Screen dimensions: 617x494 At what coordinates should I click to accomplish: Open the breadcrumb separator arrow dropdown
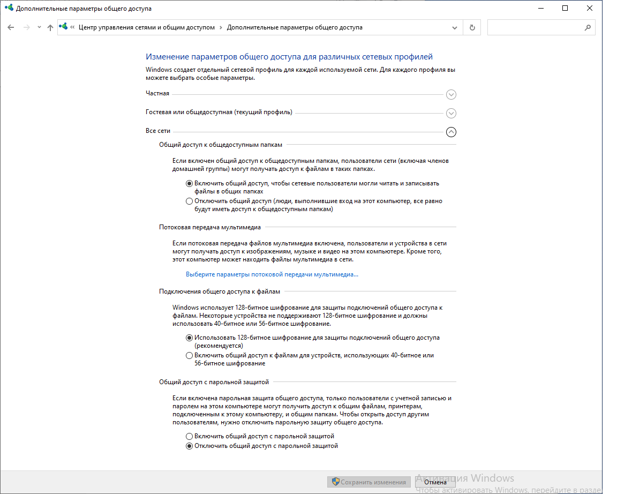221,27
